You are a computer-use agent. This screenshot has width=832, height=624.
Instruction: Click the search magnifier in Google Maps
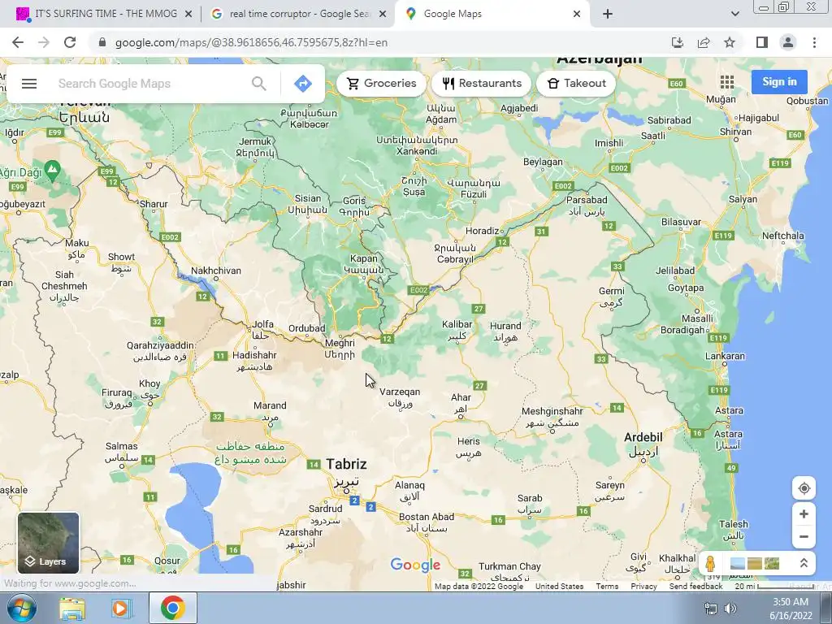click(259, 84)
